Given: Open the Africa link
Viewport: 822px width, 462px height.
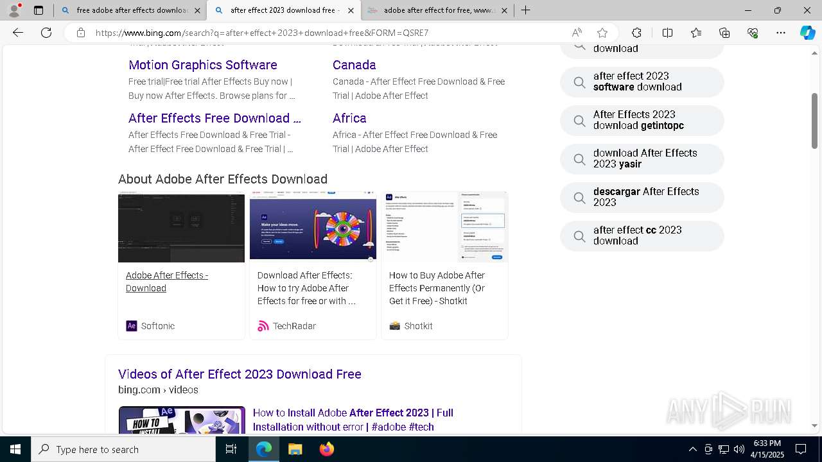Looking at the screenshot, I should (349, 118).
